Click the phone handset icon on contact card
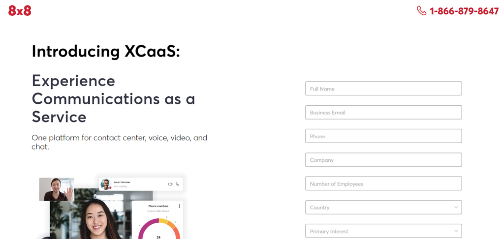 178,184
